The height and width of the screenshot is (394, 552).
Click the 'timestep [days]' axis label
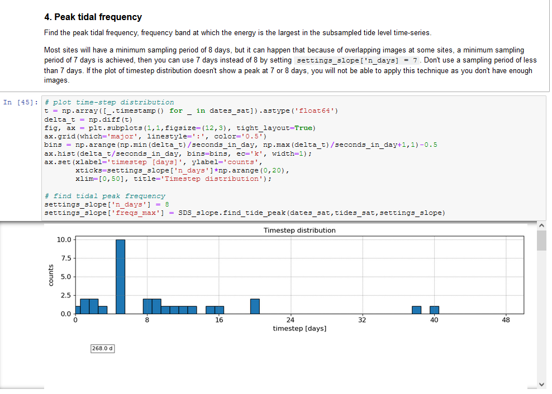pos(299,329)
